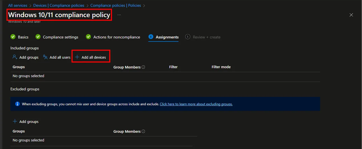Click the Filter mode column header

(x=221, y=67)
